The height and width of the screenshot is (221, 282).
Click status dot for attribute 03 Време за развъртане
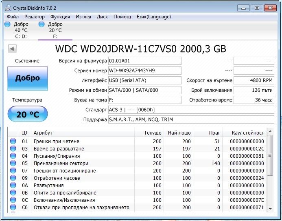click(x=13, y=148)
